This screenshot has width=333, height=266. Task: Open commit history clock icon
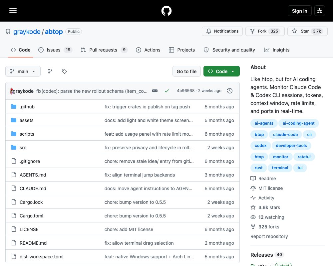pos(230,91)
